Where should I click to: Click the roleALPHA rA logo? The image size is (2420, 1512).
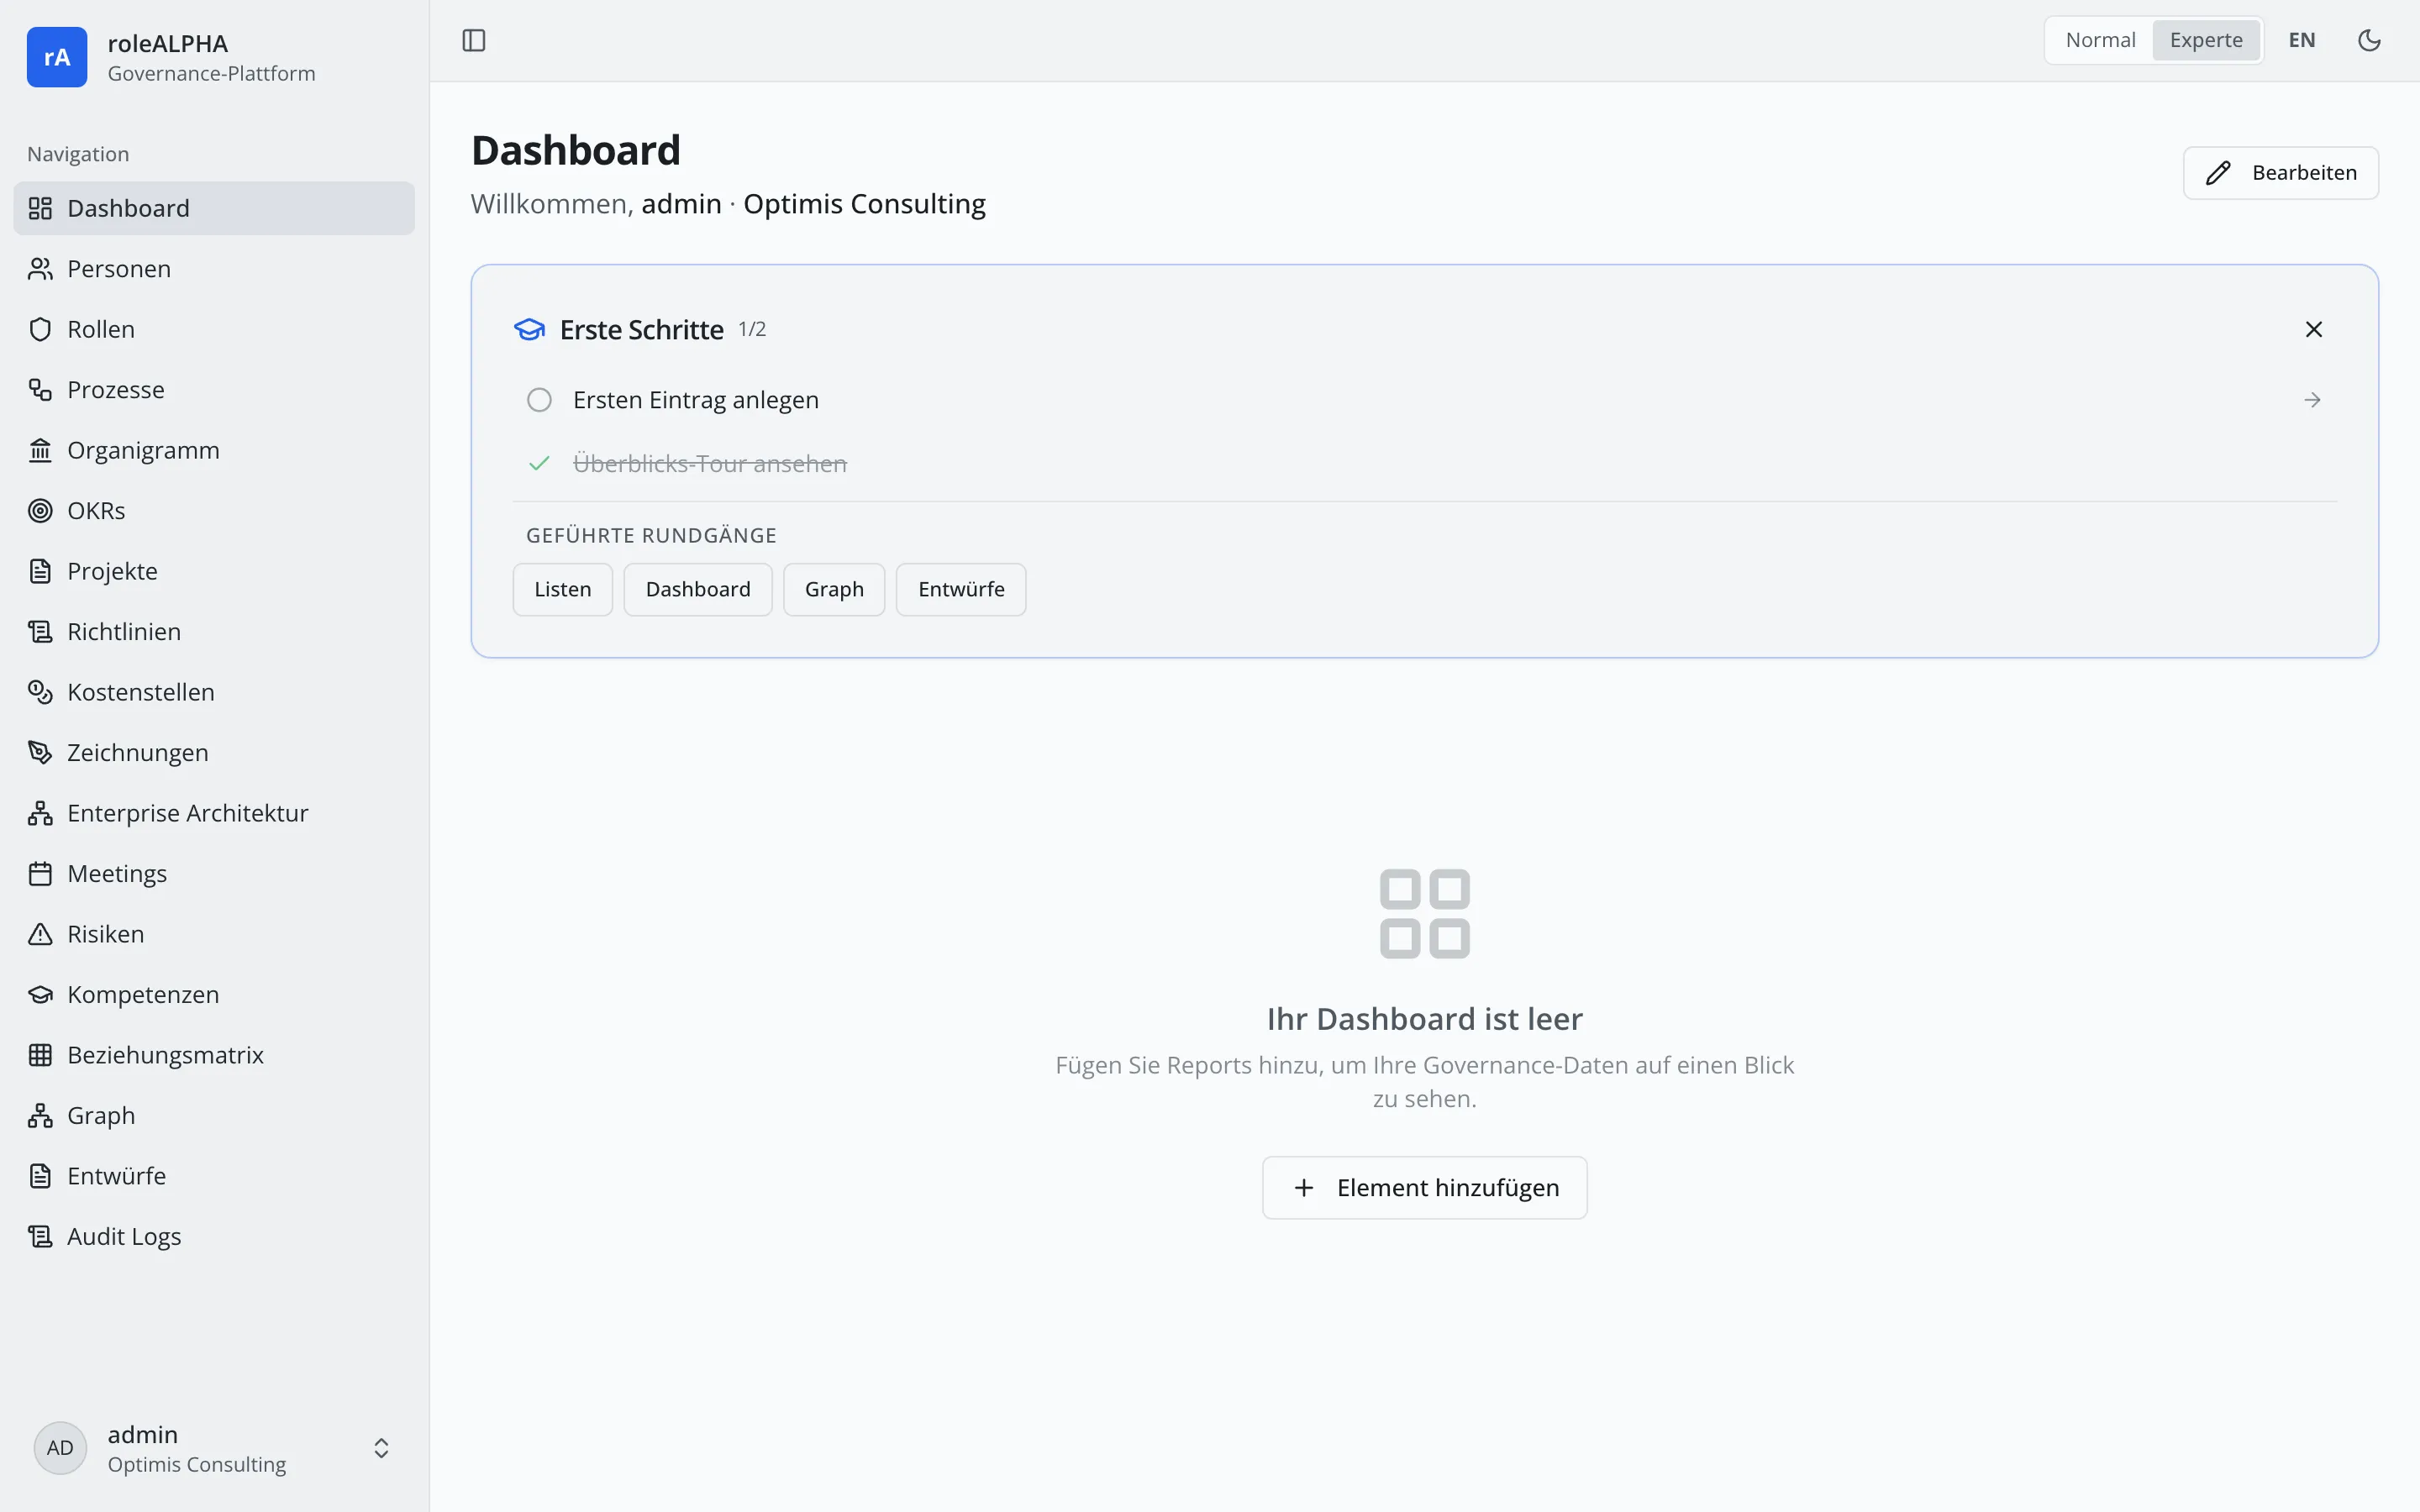57,57
